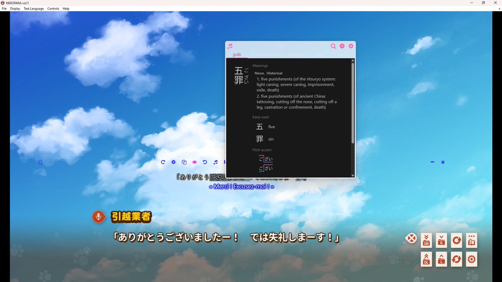
Task: Click the blue hand drag icon on overlay
Action: point(40,162)
